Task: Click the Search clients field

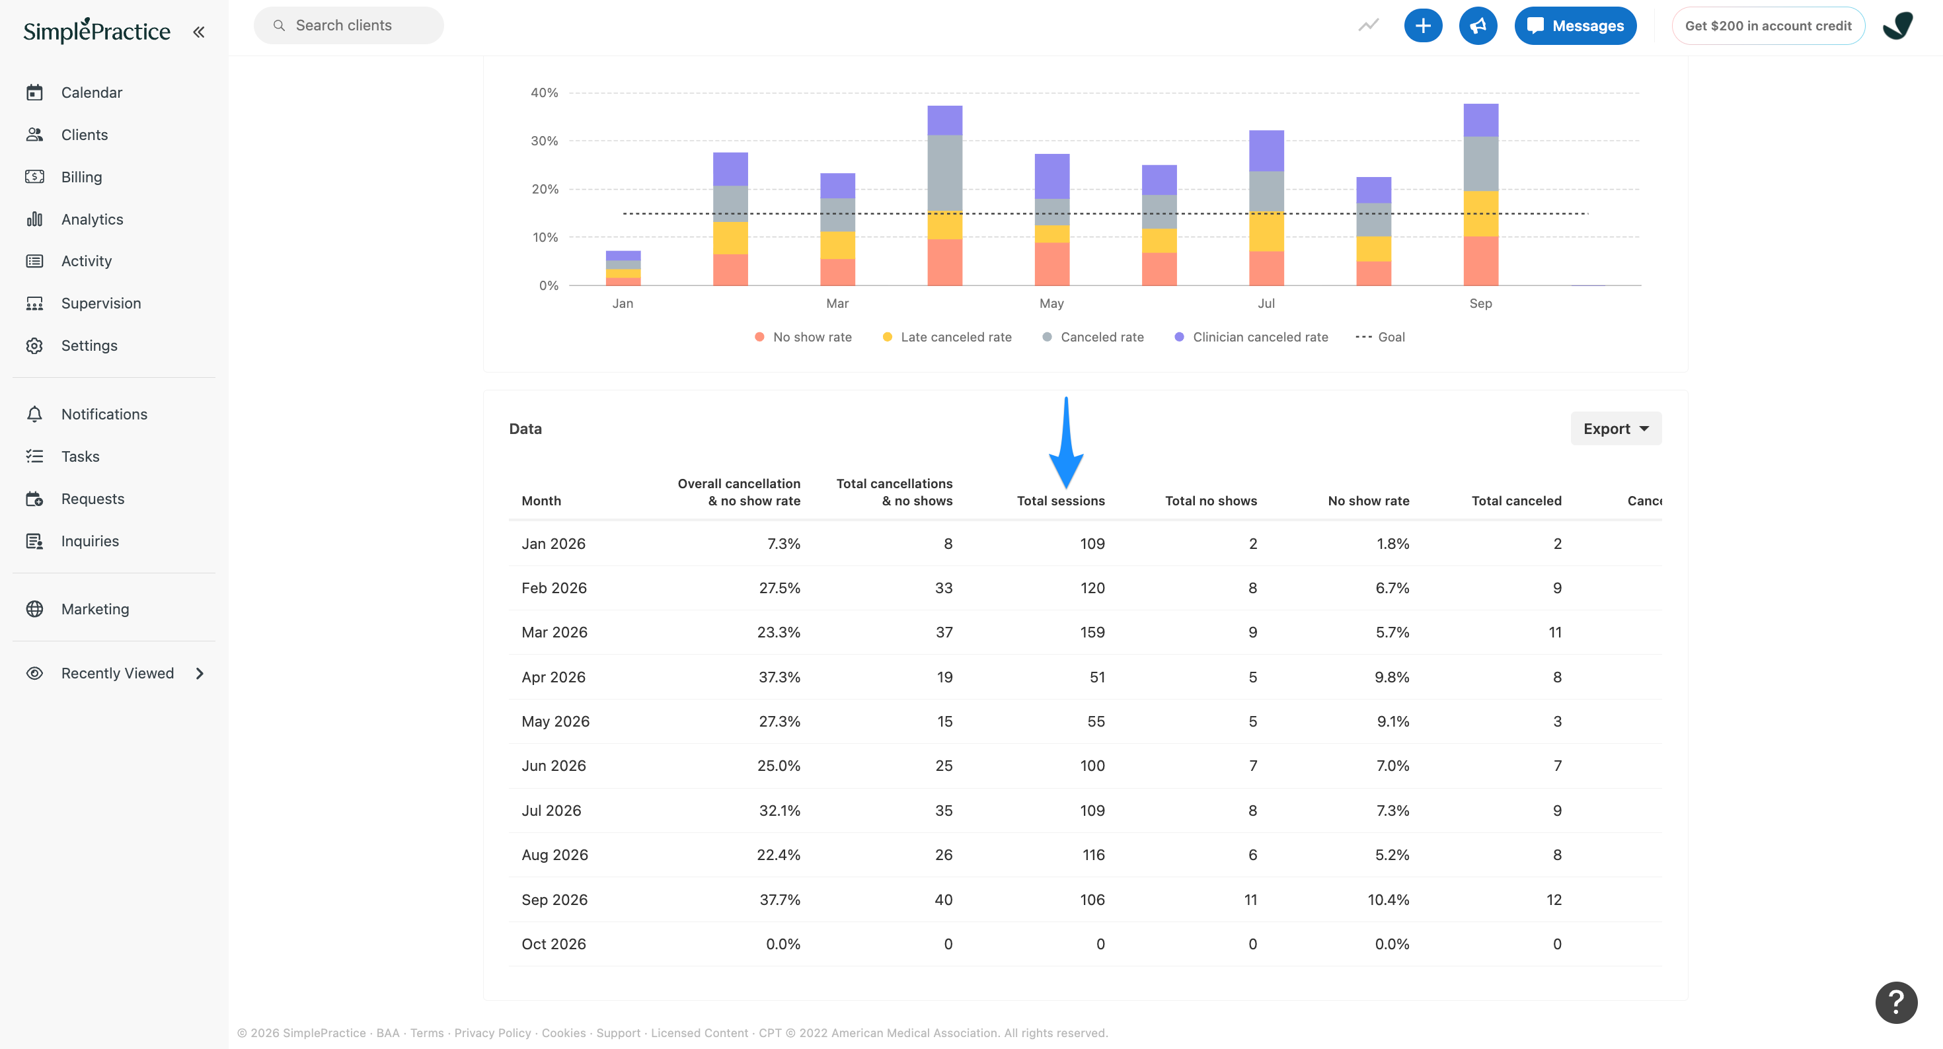Action: pos(348,26)
